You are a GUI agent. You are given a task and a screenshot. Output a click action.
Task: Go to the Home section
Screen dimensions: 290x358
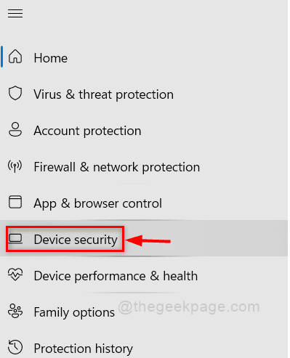[51, 58]
